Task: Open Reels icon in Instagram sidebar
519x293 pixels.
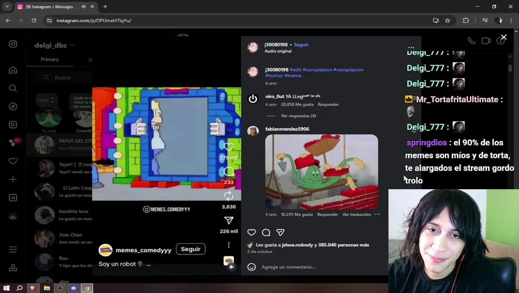Action: click(13, 125)
